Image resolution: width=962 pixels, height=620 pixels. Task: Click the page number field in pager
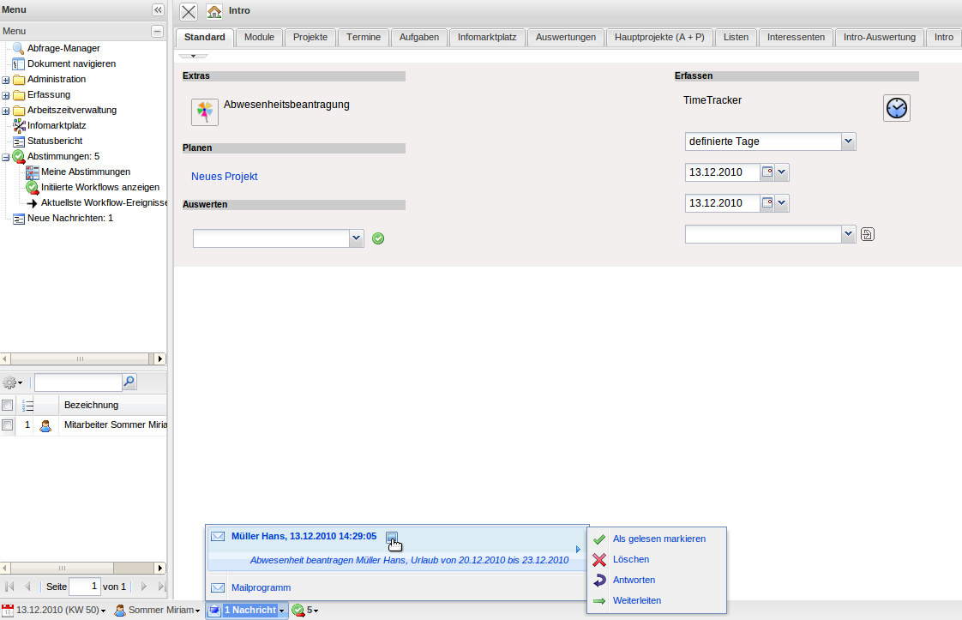click(x=84, y=587)
